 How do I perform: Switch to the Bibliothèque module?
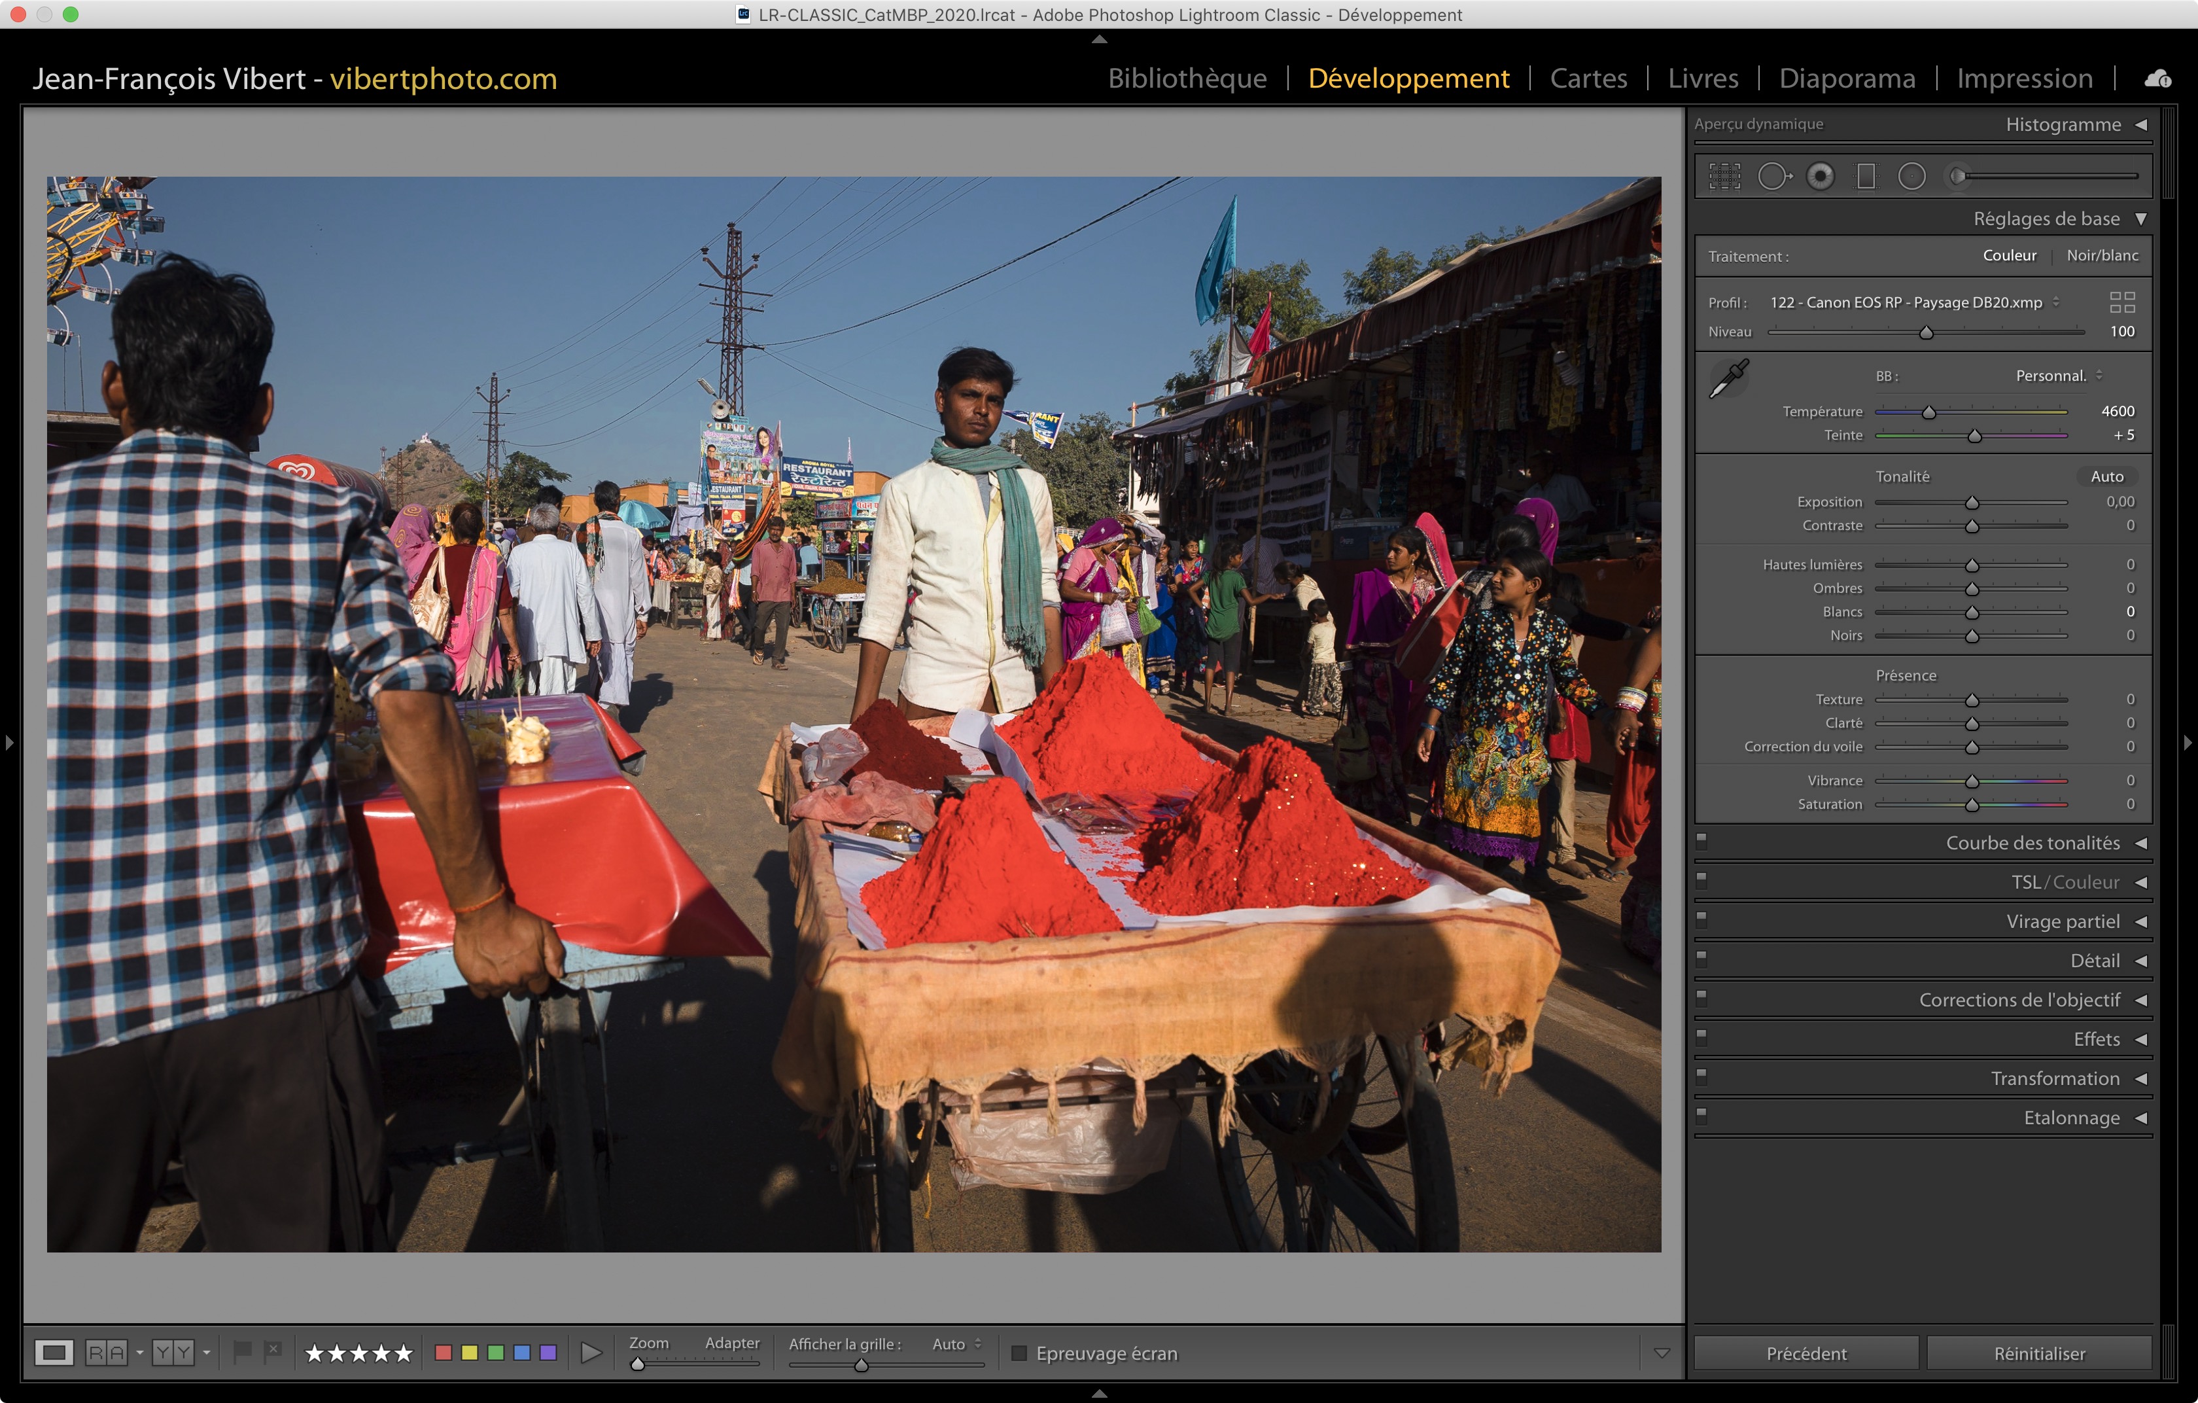(1187, 79)
